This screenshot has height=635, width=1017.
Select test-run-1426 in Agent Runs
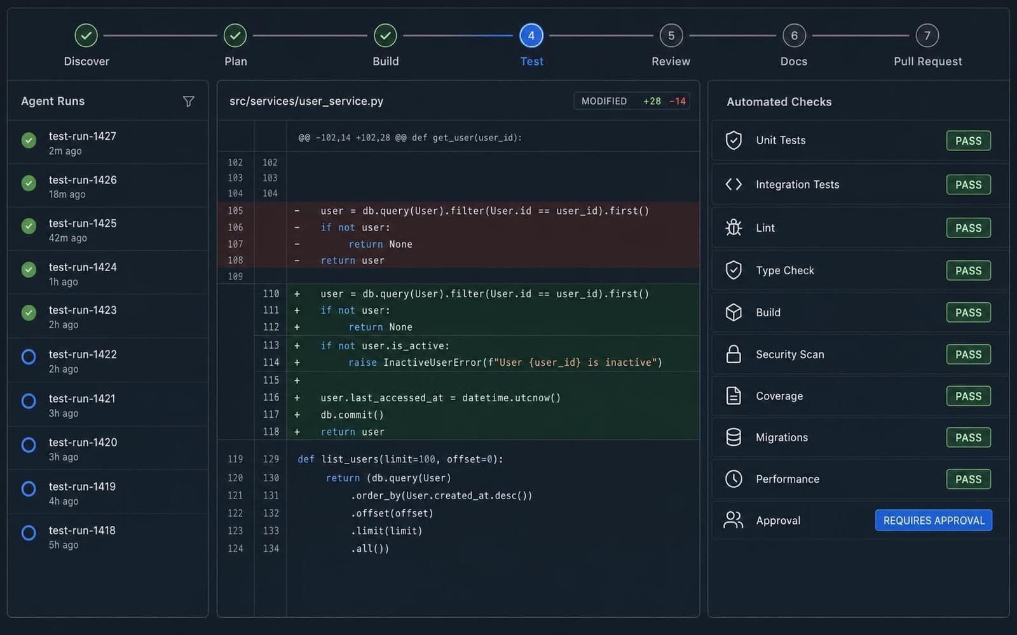click(x=107, y=186)
